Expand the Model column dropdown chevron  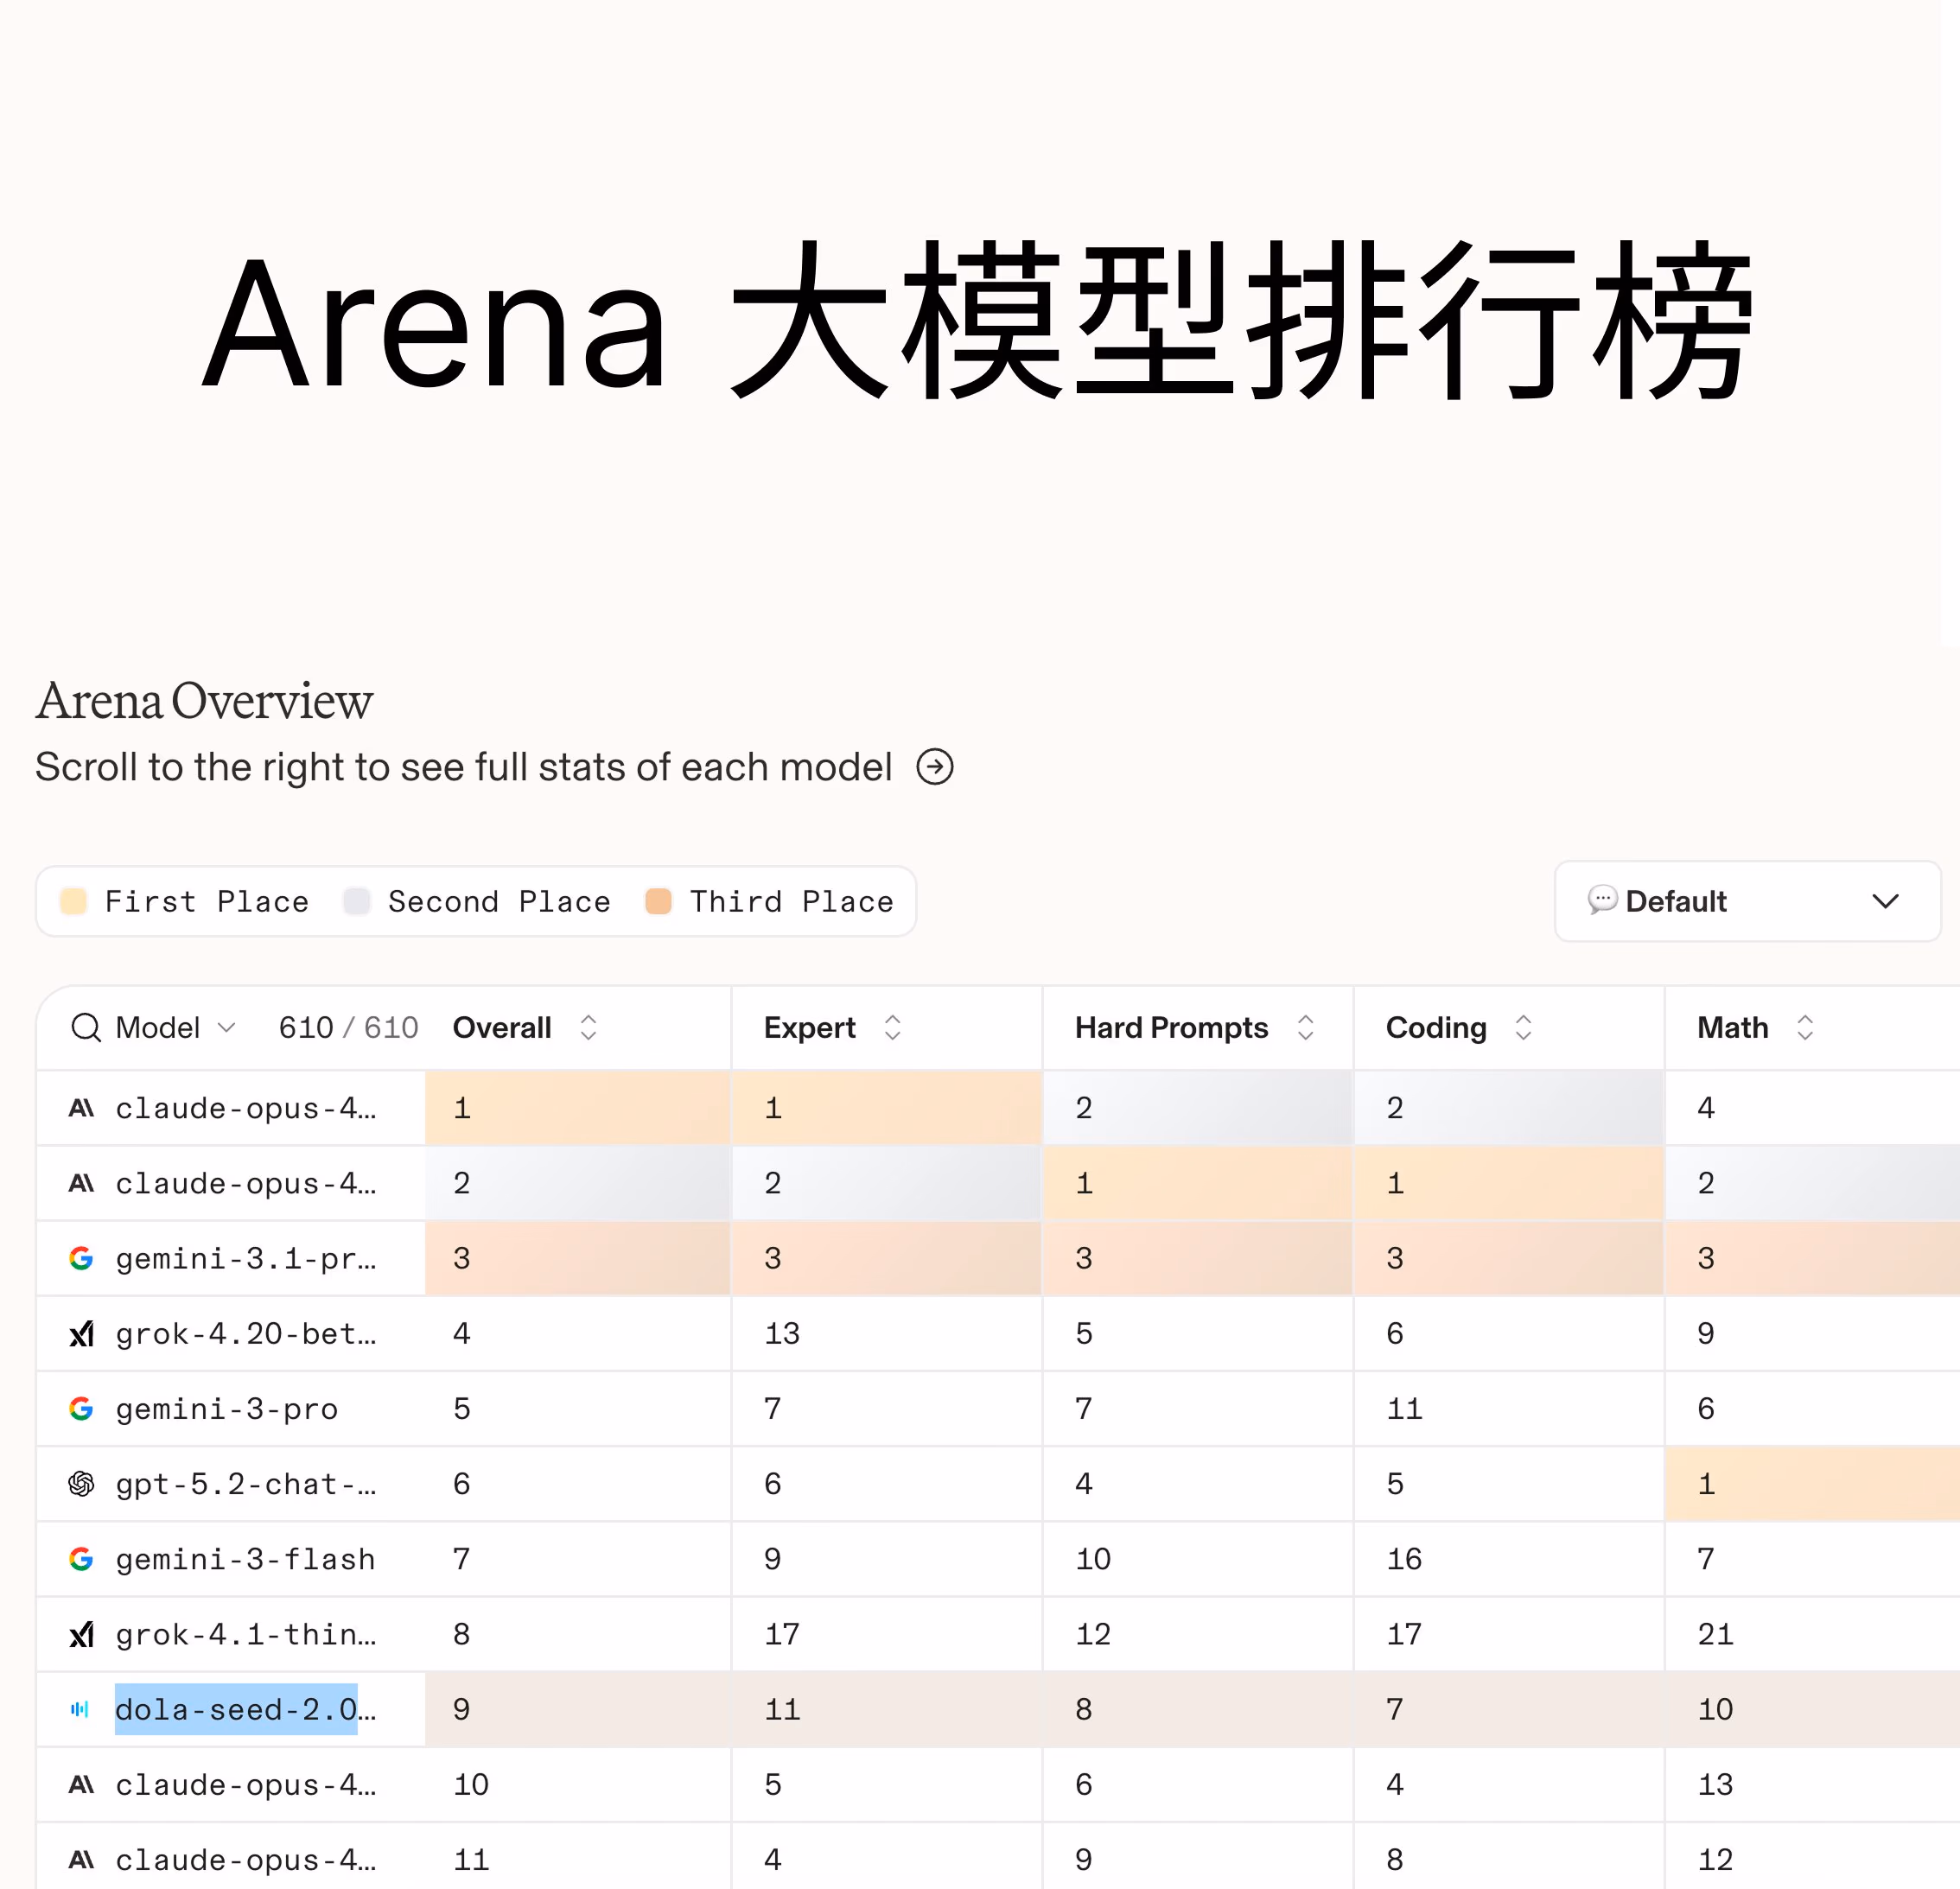point(227,1027)
